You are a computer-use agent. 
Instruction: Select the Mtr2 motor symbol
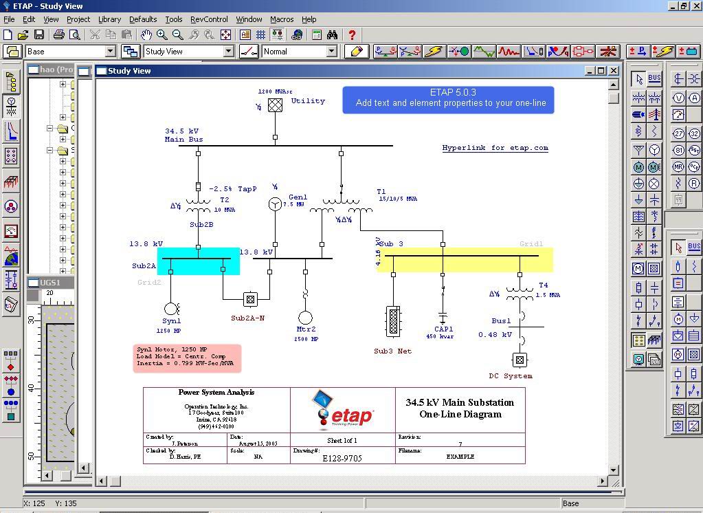tap(305, 317)
